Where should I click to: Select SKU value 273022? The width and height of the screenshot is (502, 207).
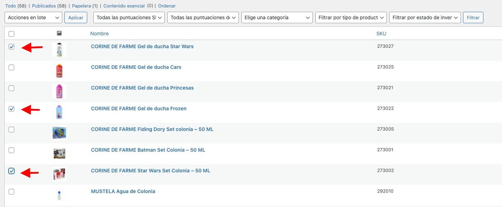385,108
